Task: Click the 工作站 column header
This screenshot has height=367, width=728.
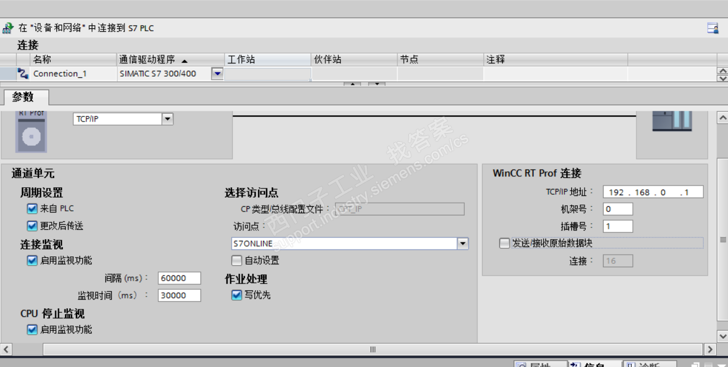Action: coord(268,59)
